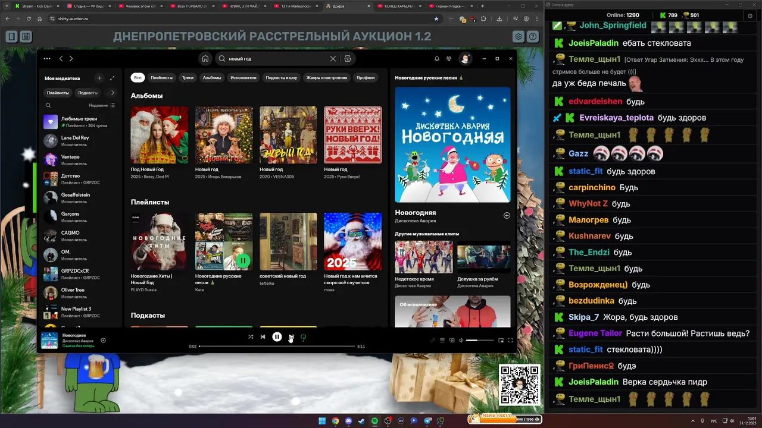Select the 'Плейлисты' search filter
Screen dimensions: 762x428
[x=161, y=78]
